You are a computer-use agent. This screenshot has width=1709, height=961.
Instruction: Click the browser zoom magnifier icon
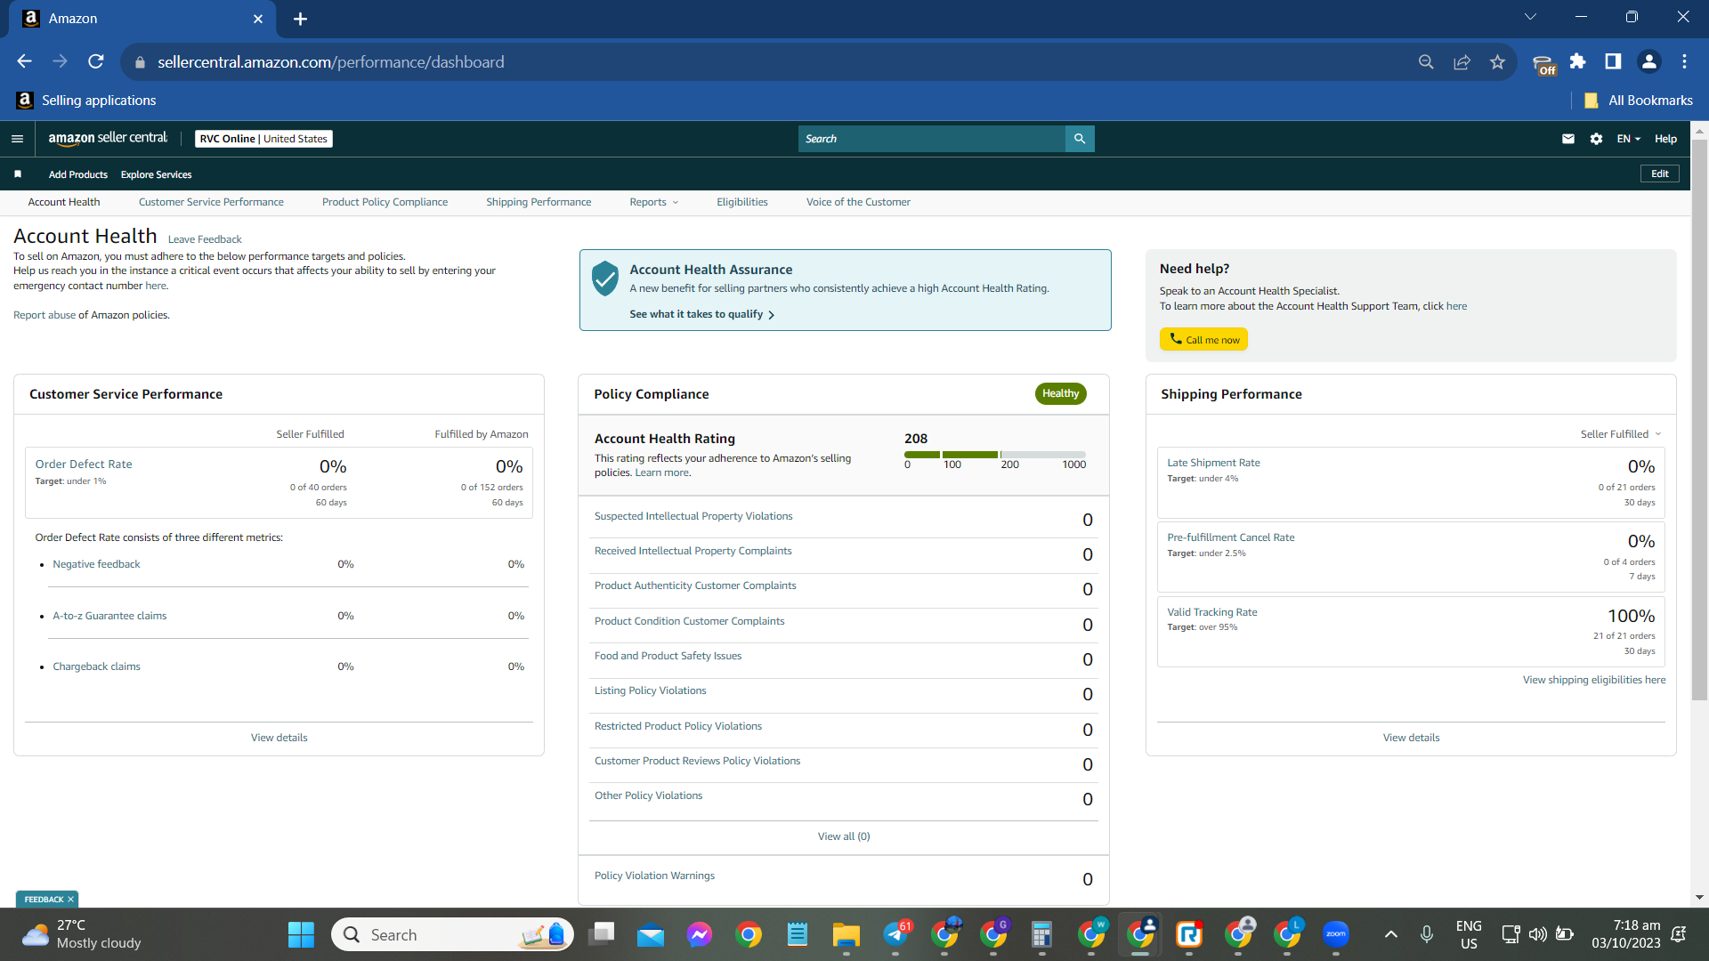pos(1426,61)
